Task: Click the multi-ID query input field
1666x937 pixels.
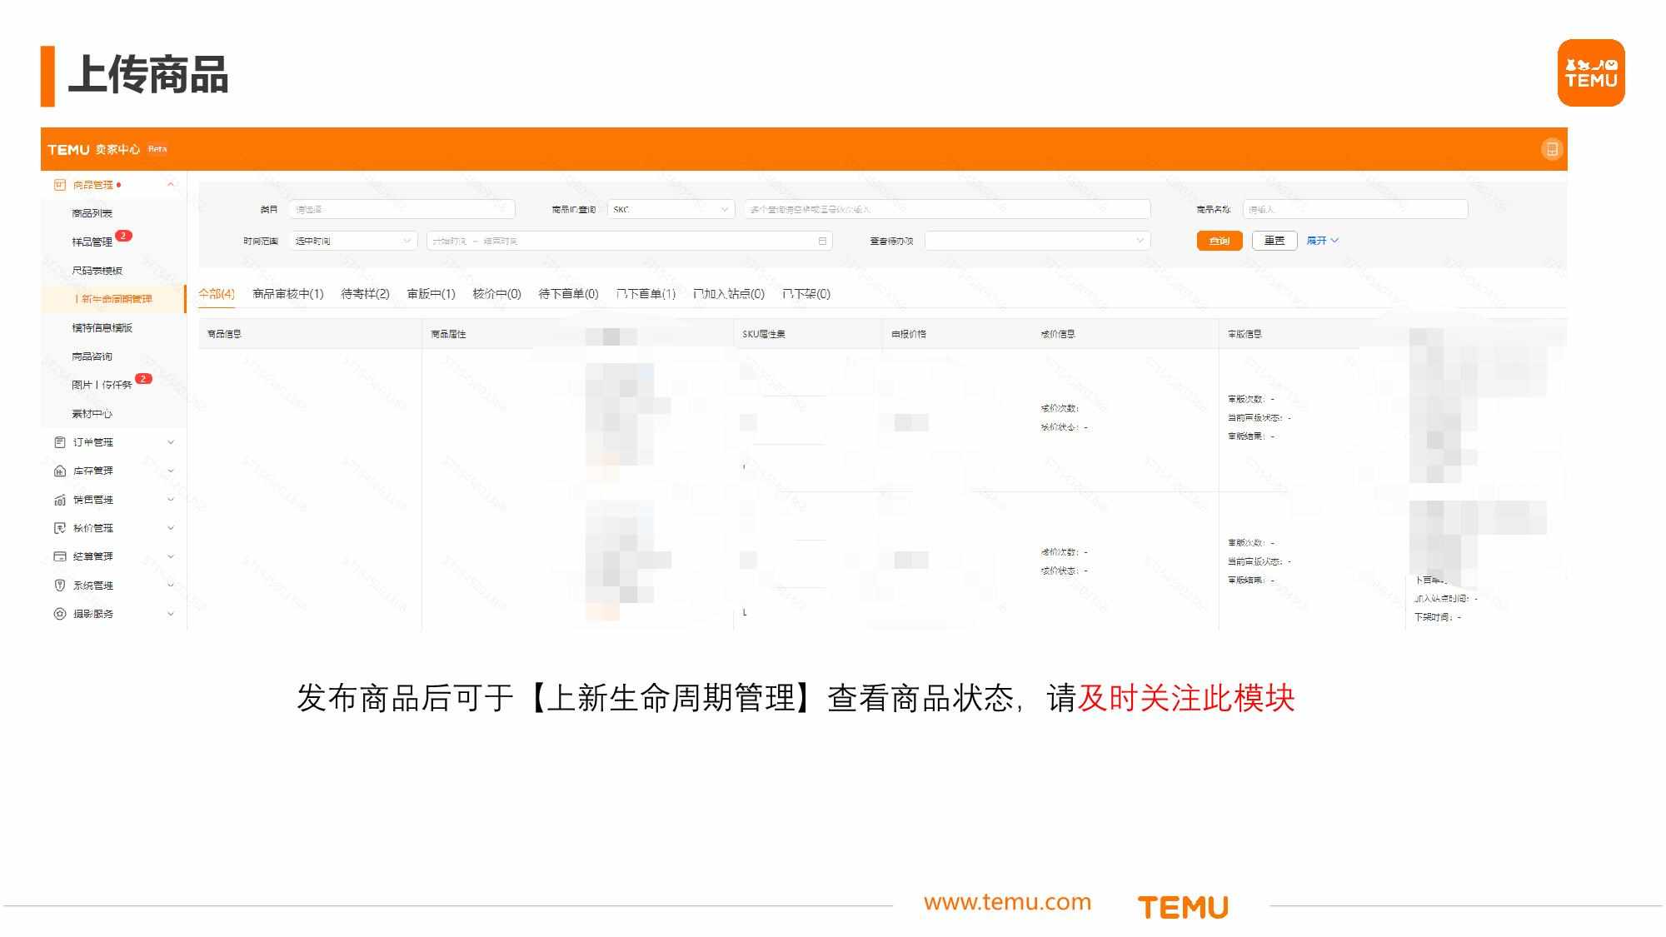Action: click(x=947, y=209)
